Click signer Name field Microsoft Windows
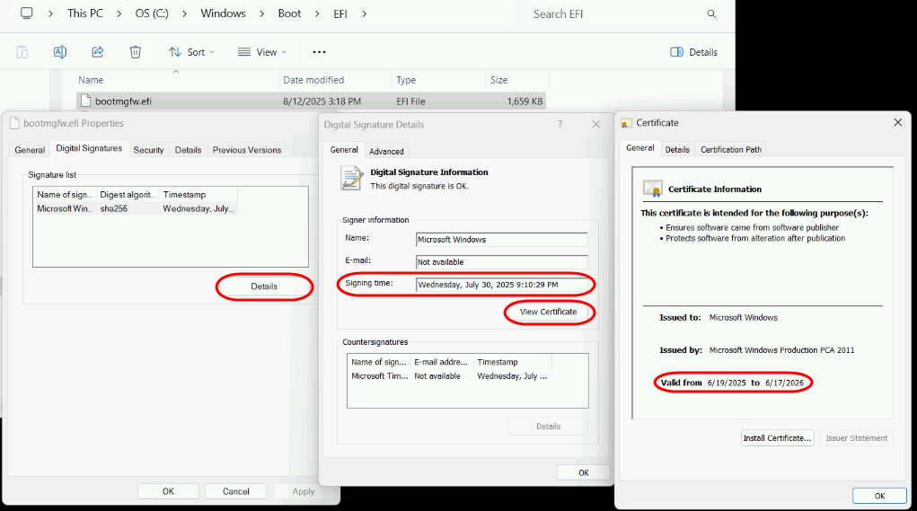This screenshot has height=511, width=917. pos(501,239)
